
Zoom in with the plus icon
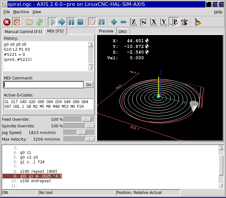(114, 22)
